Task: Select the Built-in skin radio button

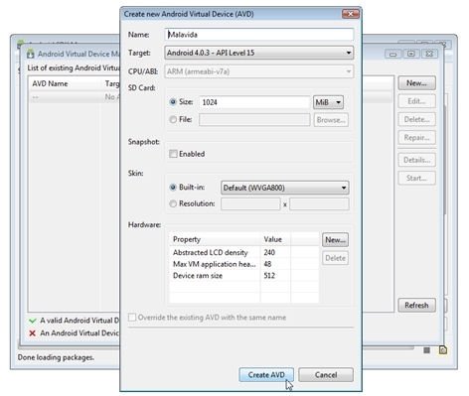Action: (x=173, y=188)
